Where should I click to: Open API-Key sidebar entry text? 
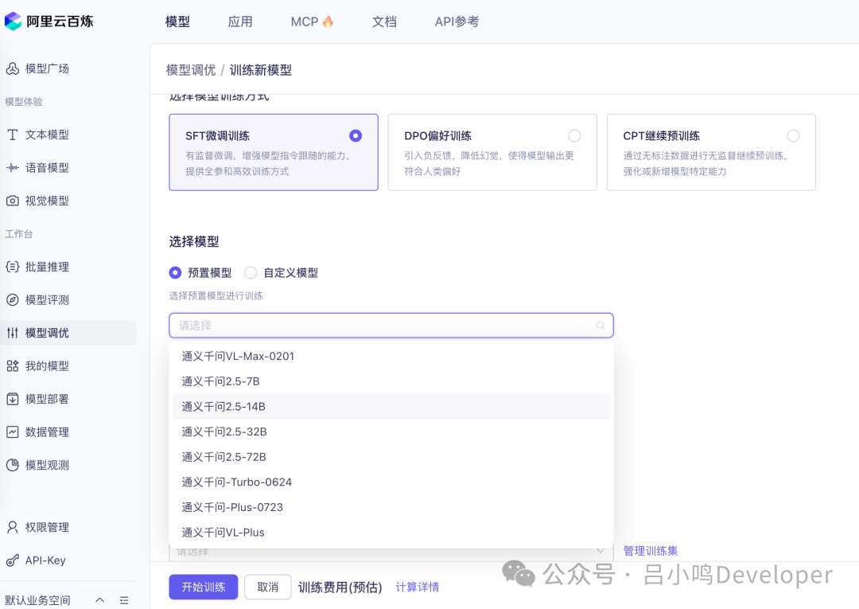(x=45, y=560)
